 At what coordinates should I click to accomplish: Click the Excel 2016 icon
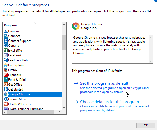6,50
